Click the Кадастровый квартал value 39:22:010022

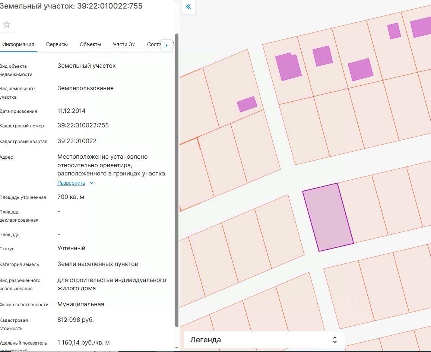coord(77,141)
